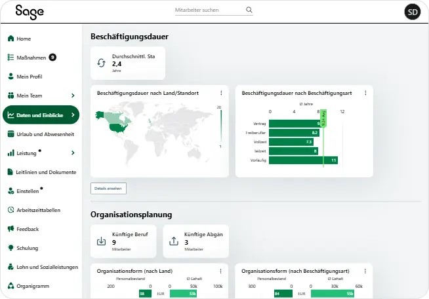Open Feedback megaphone icon

(10, 229)
